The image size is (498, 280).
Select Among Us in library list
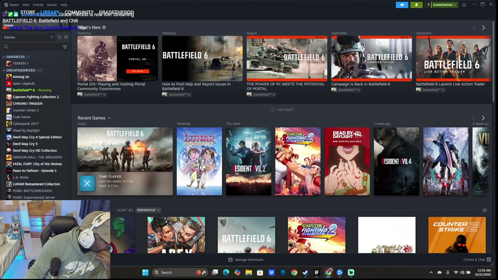(21, 77)
